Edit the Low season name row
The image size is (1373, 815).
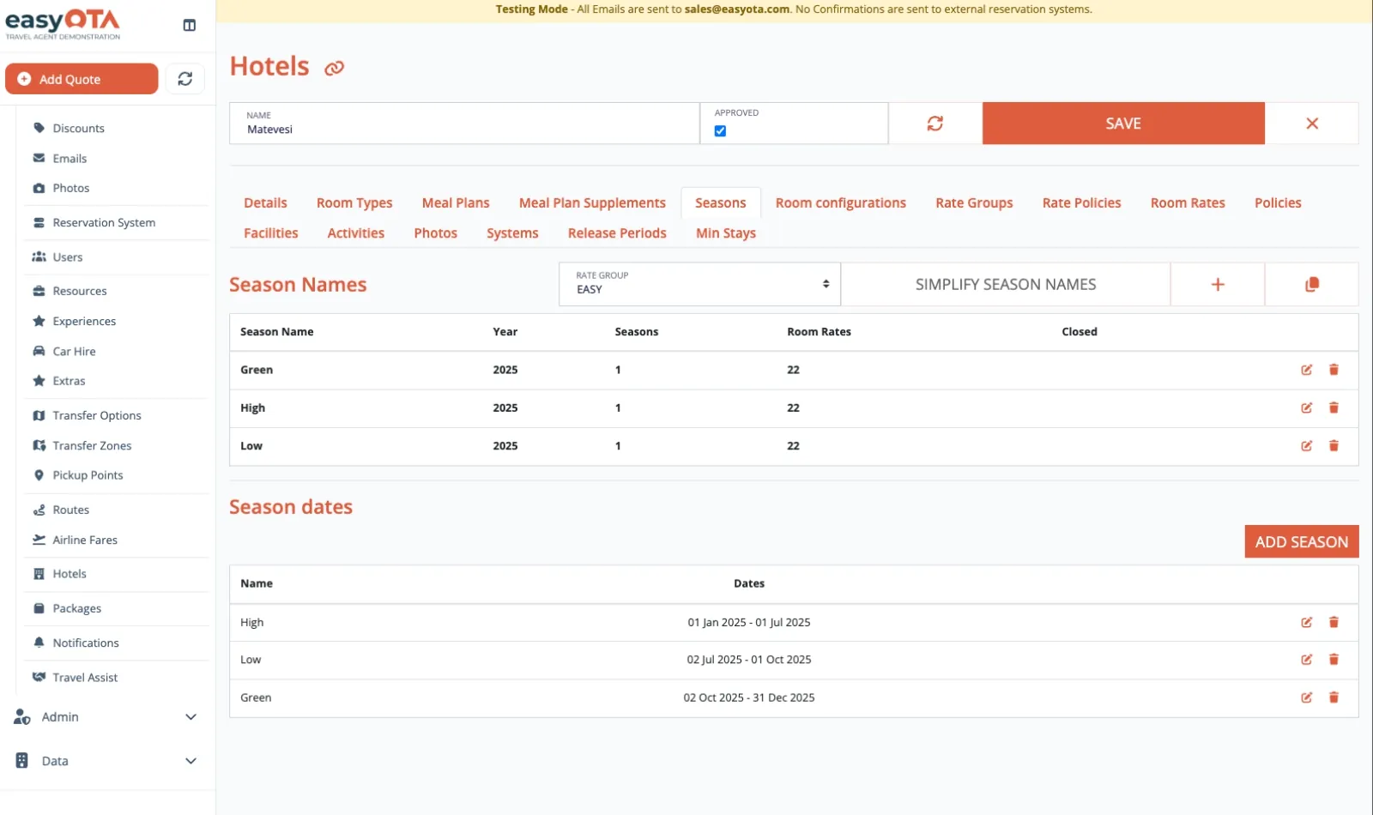1306,445
